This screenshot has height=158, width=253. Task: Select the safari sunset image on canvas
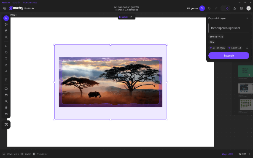point(110,82)
